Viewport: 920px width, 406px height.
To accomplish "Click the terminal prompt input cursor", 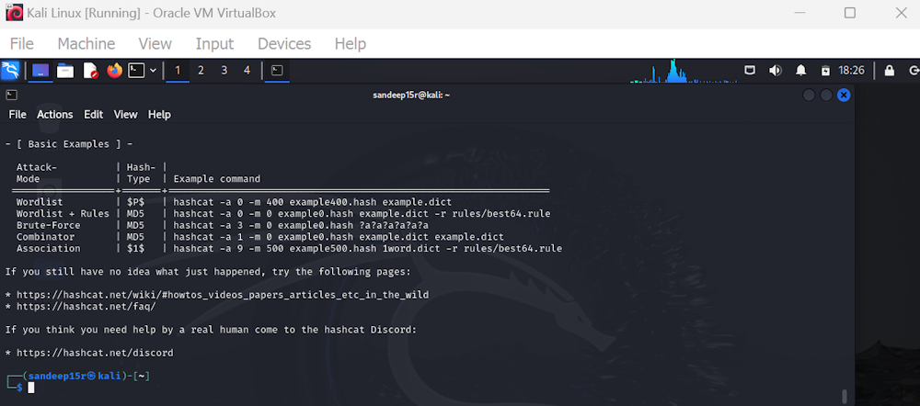I will coord(31,388).
